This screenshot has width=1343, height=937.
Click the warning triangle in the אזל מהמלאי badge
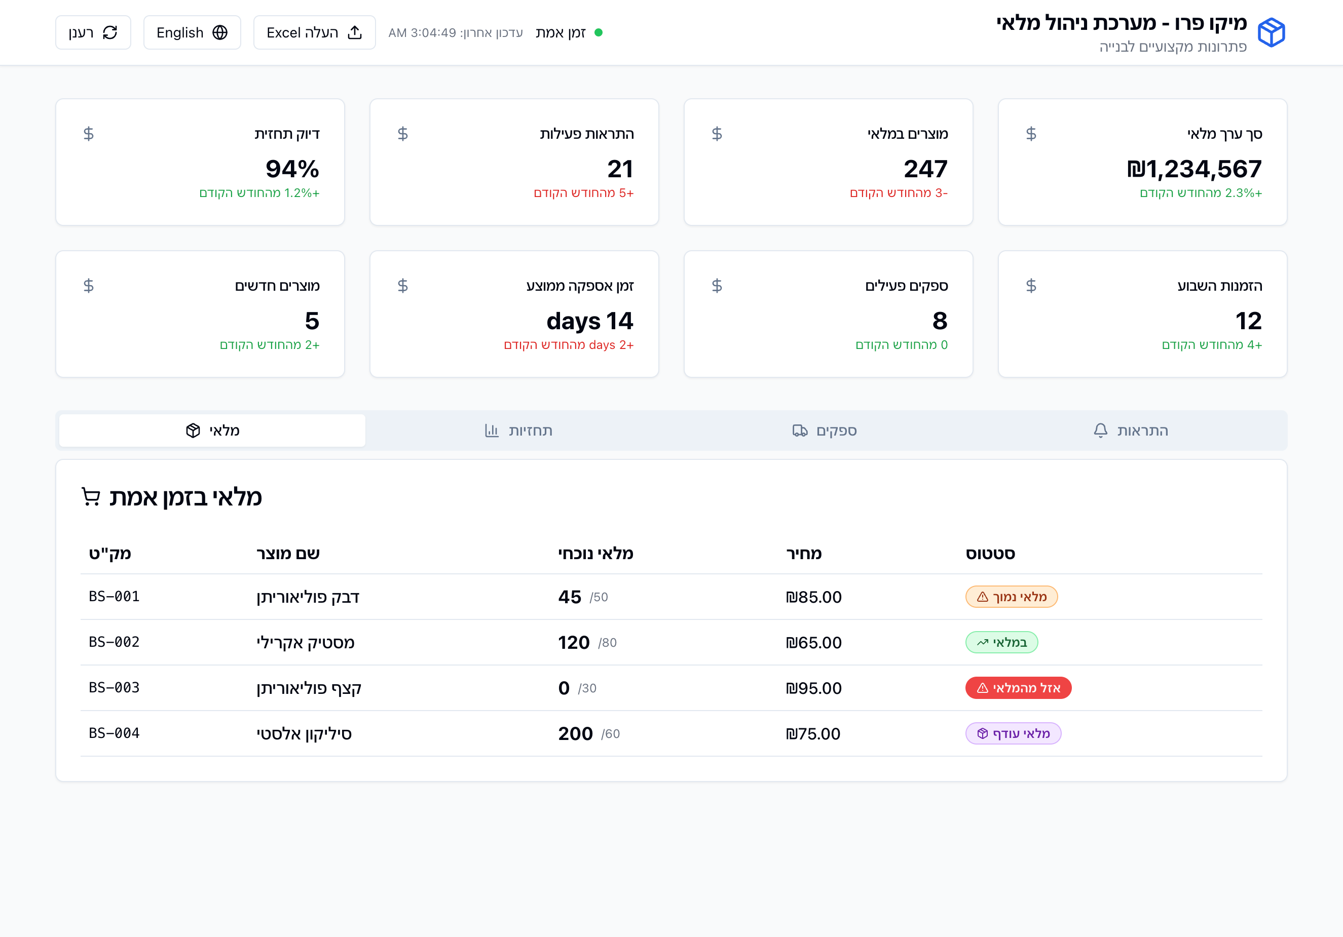click(x=984, y=688)
